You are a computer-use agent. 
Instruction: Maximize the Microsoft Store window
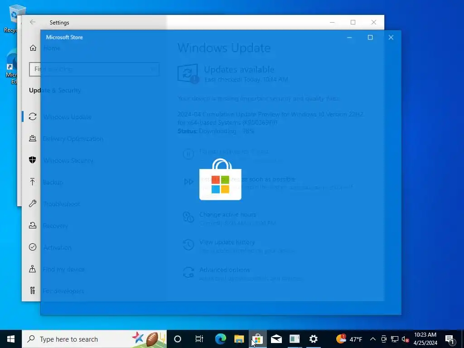370,37
